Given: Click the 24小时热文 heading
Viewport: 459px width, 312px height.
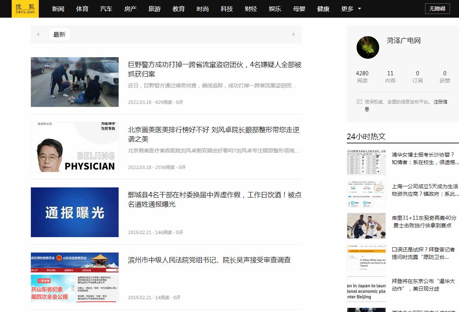Looking at the screenshot, I should pyautogui.click(x=366, y=136).
